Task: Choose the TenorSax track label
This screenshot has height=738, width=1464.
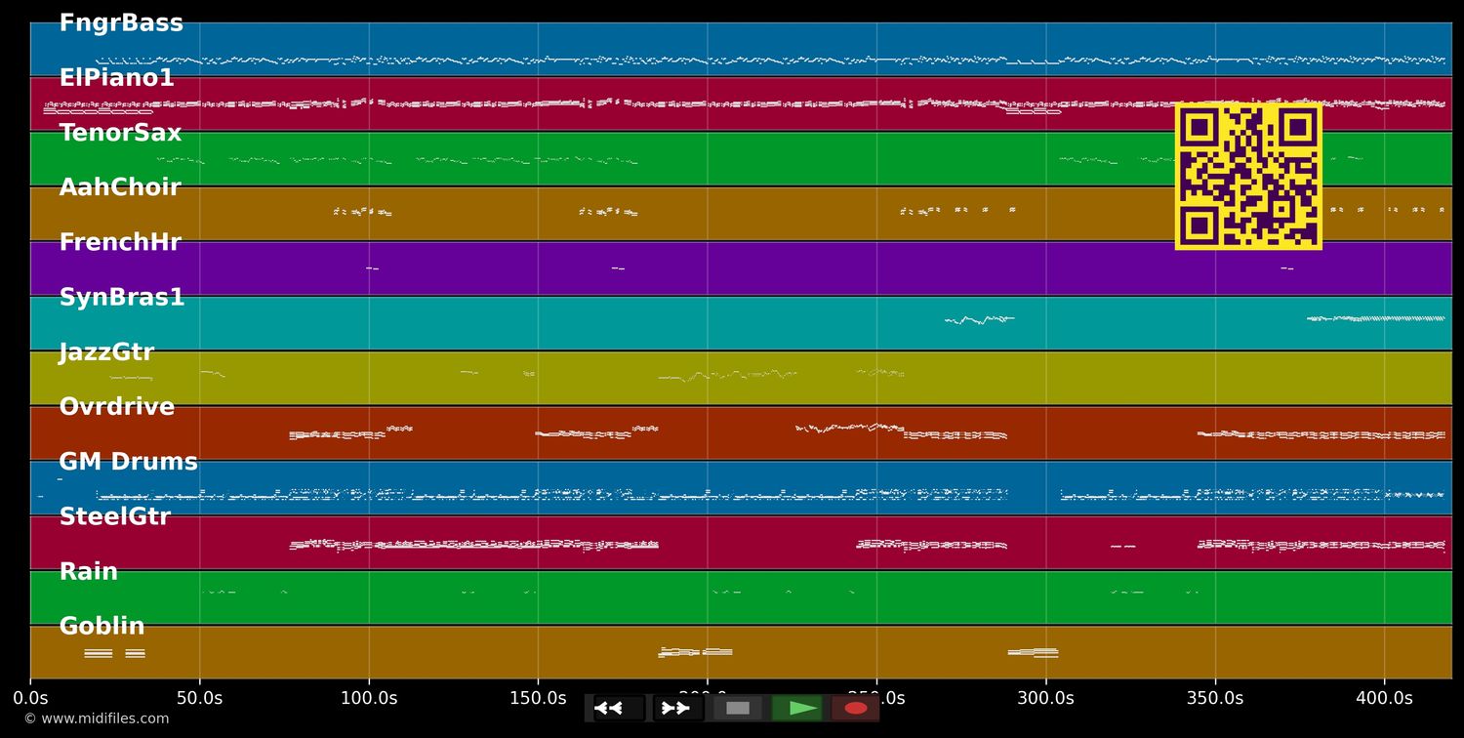Action: [121, 133]
